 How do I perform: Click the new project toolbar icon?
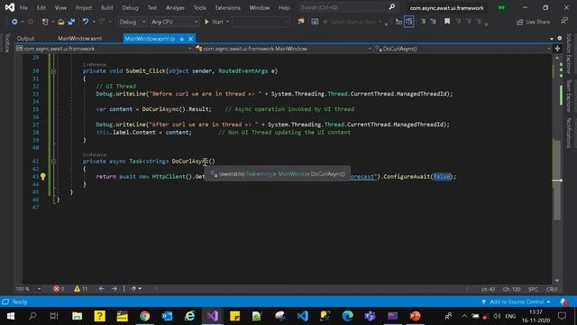45,22
